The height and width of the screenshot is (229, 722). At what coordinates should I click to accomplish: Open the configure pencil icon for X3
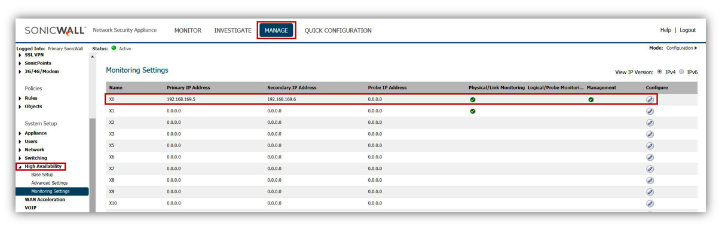coord(650,134)
